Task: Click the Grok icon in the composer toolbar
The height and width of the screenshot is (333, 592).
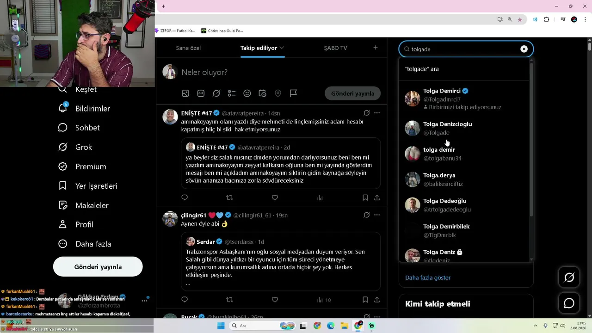Action: (x=216, y=93)
